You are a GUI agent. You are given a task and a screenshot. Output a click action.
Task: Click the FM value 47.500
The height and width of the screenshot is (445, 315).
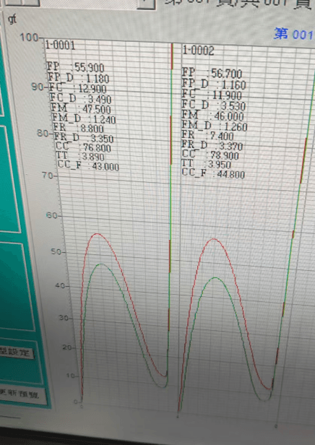tap(97, 109)
